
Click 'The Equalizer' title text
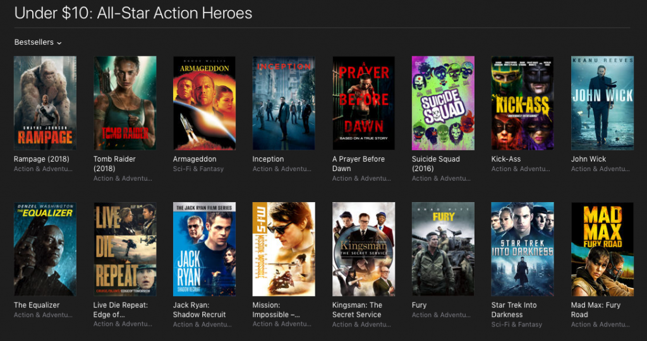point(37,305)
